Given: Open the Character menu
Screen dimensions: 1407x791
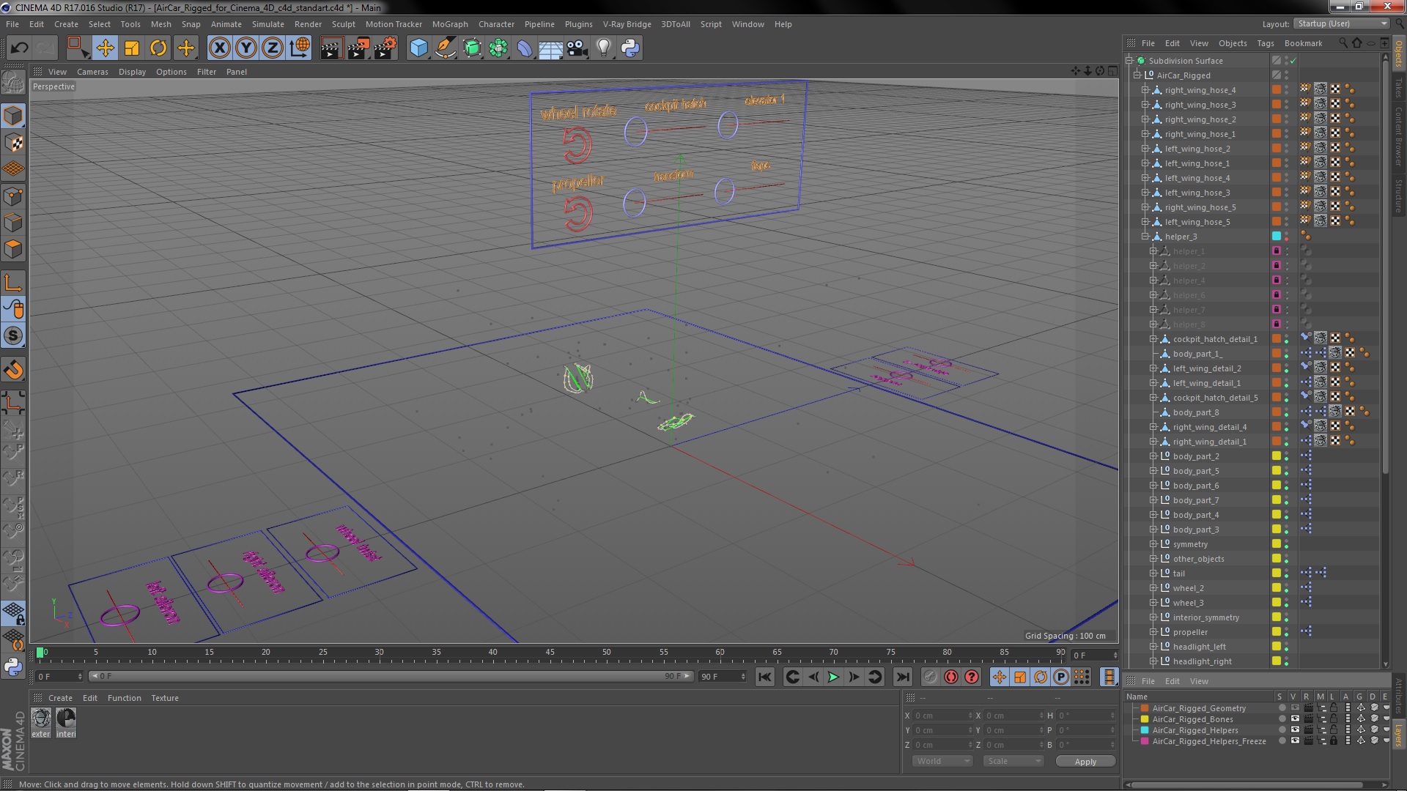Looking at the screenshot, I should click(x=496, y=24).
